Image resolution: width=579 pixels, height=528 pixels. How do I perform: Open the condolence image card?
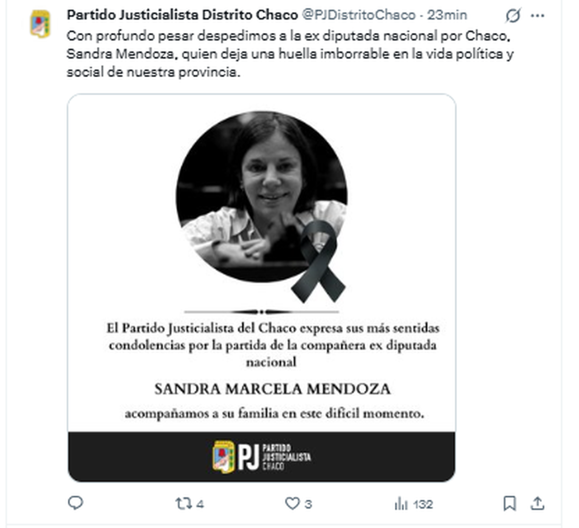(262, 288)
